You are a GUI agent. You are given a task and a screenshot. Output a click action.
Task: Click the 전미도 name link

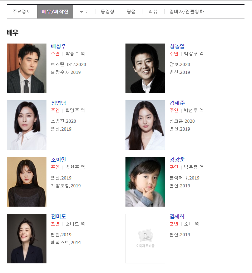(x=58, y=216)
